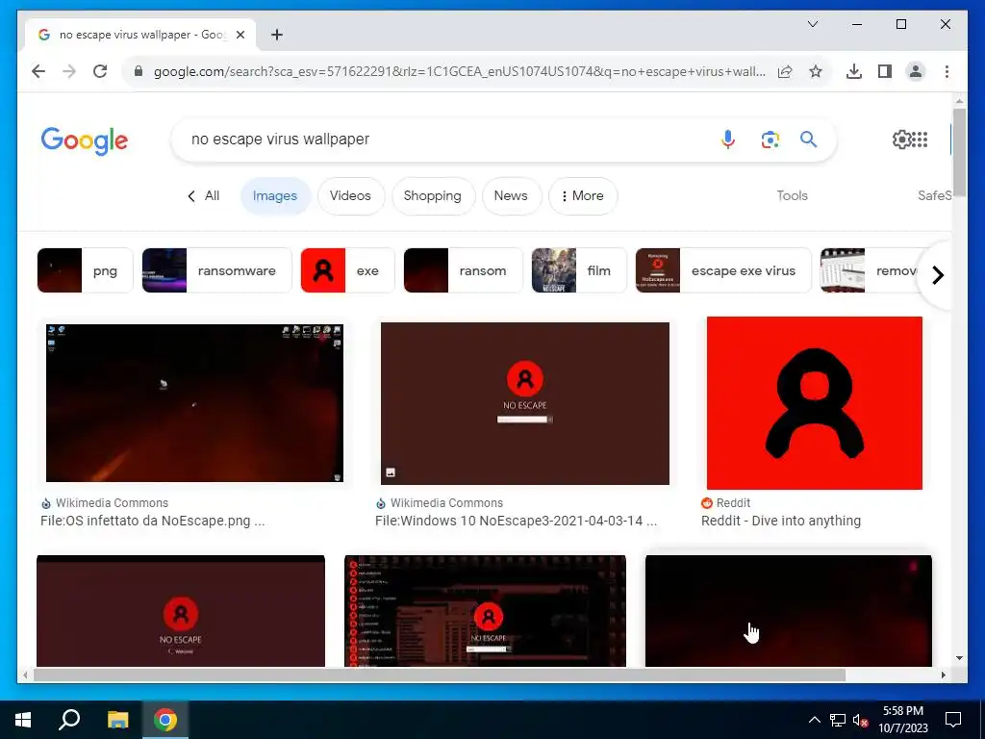The height and width of the screenshot is (739, 985).
Task: Open a new browser tab
Action: point(277,35)
